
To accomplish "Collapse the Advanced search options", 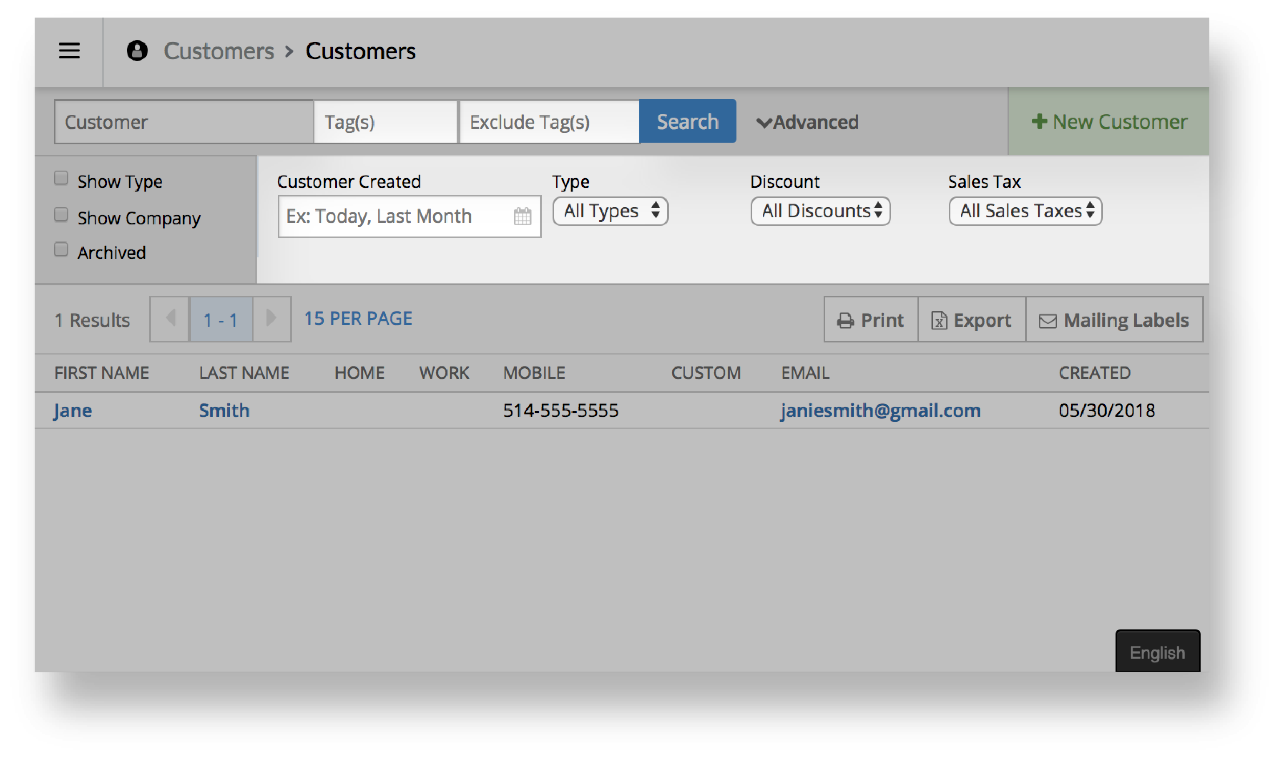I will (807, 122).
